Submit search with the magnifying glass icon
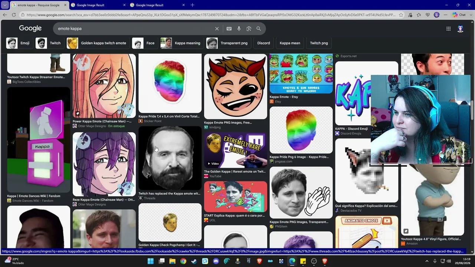 click(x=259, y=29)
